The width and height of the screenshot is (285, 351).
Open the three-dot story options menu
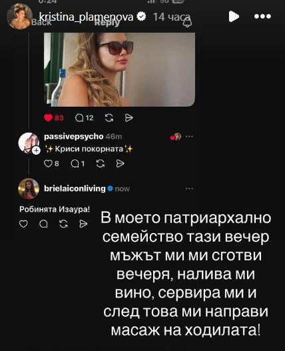pos(262,16)
